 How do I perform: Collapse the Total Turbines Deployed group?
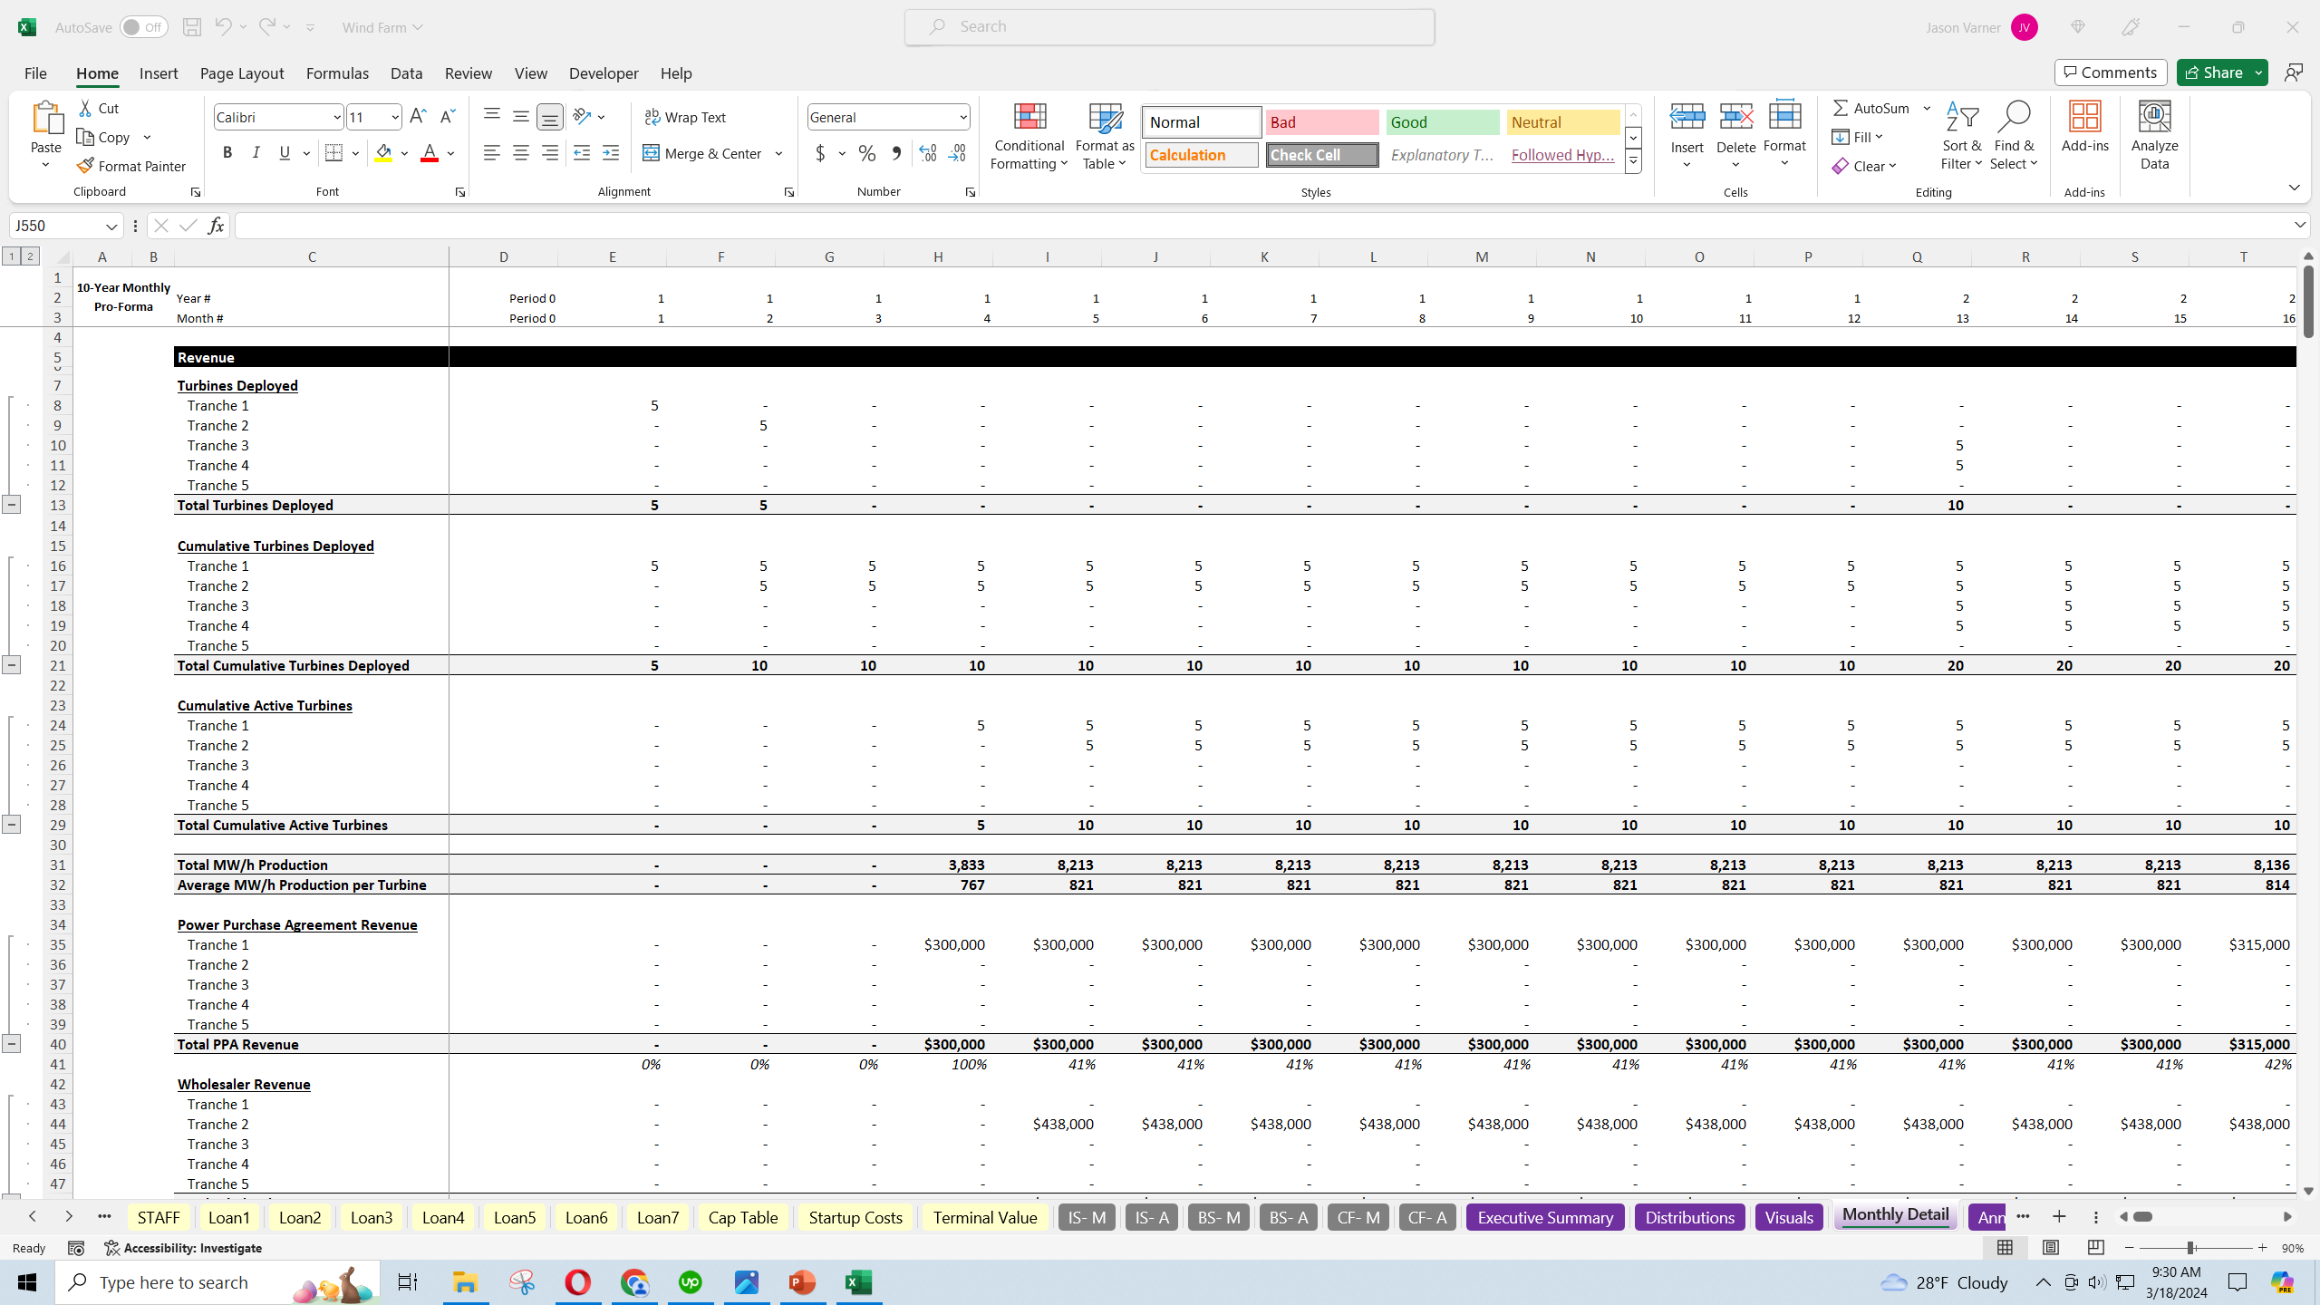pos(11,505)
